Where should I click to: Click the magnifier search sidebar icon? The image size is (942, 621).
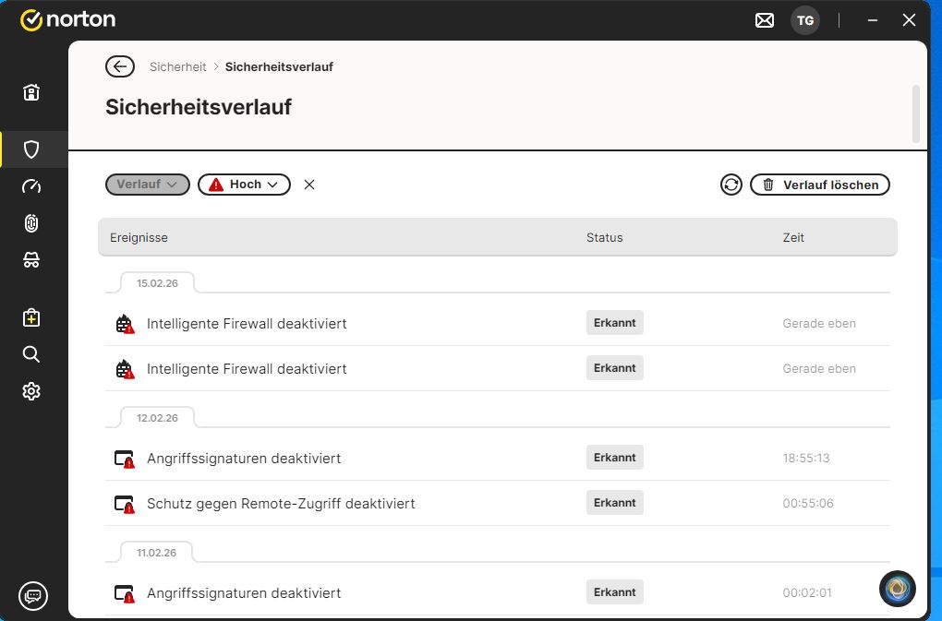pos(31,354)
